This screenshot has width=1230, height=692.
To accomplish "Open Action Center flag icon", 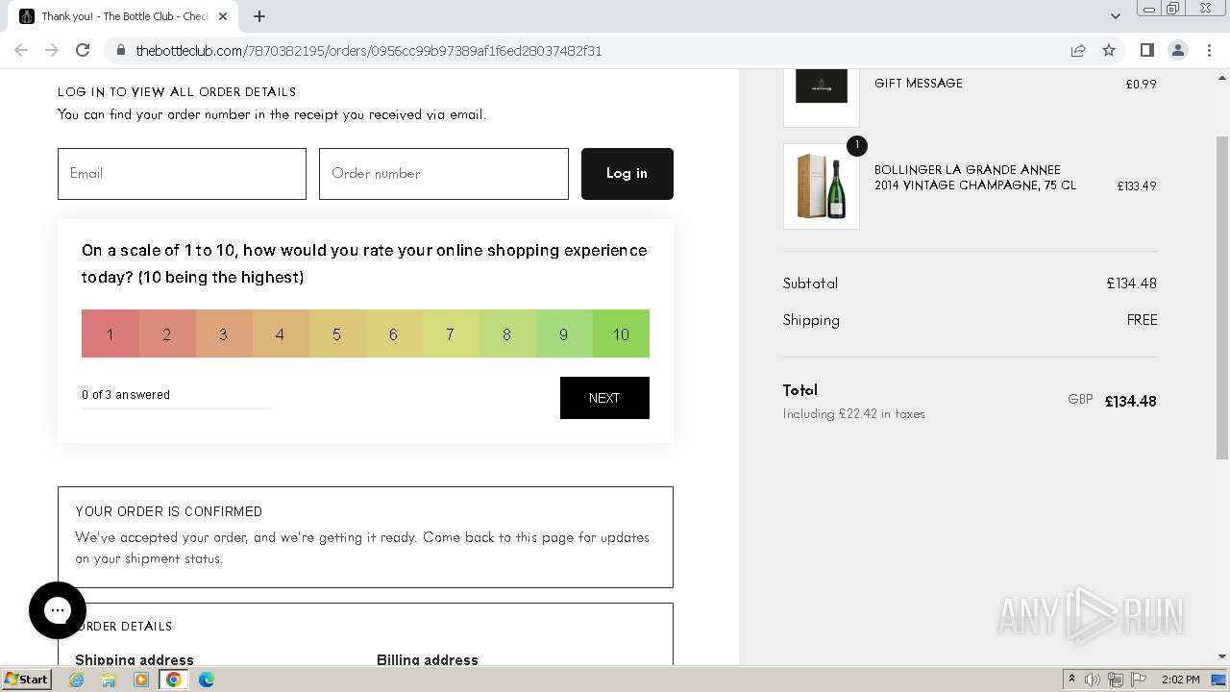I will (1139, 680).
